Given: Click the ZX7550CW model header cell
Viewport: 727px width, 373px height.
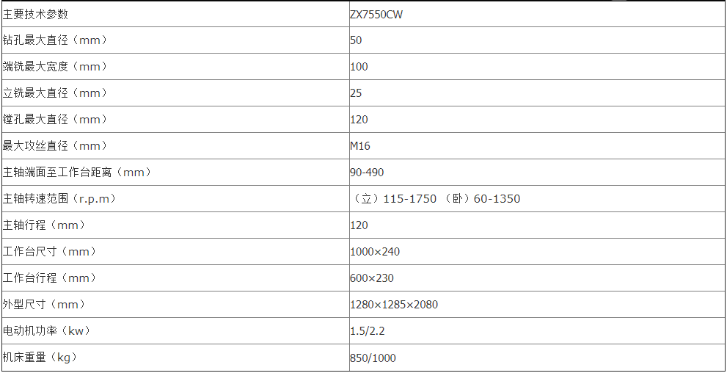Looking at the screenshot, I should 376,14.
